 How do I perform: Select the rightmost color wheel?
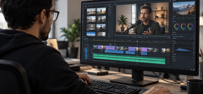pos(190,26)
